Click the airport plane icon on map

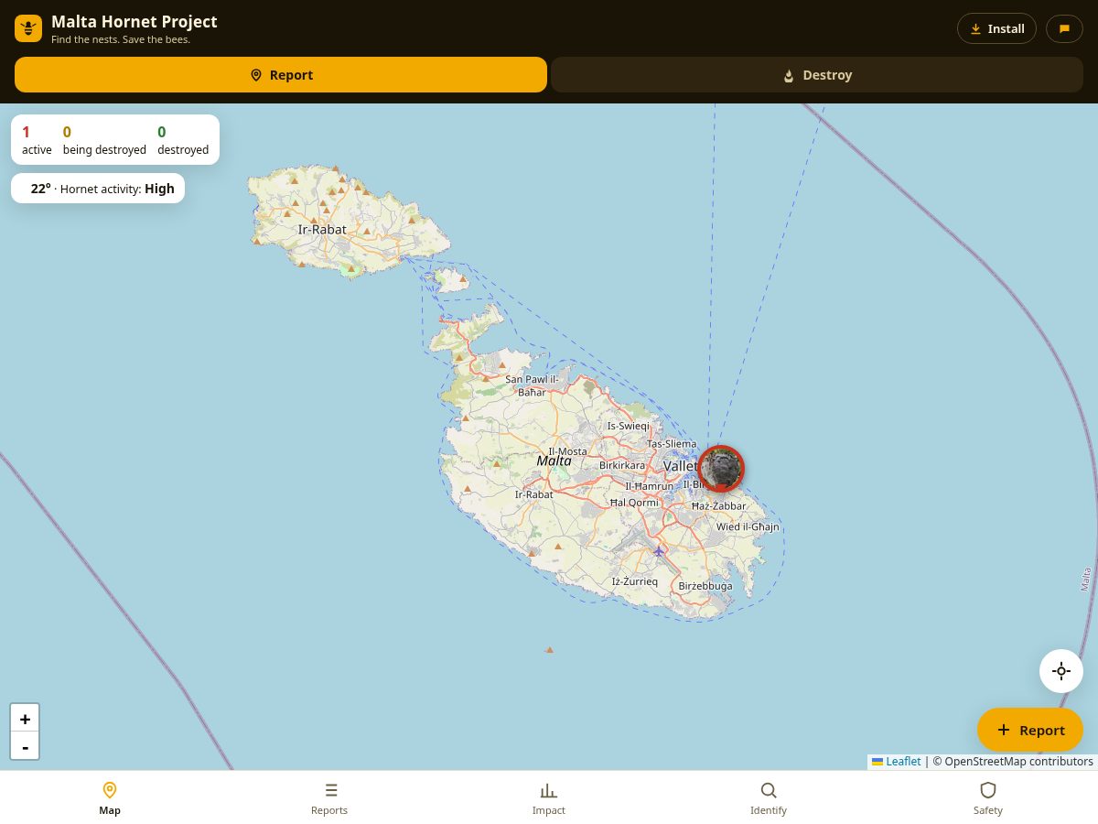pyautogui.click(x=659, y=551)
